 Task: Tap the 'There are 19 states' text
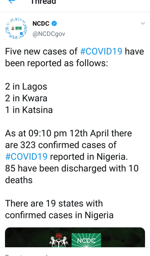click(x=54, y=203)
